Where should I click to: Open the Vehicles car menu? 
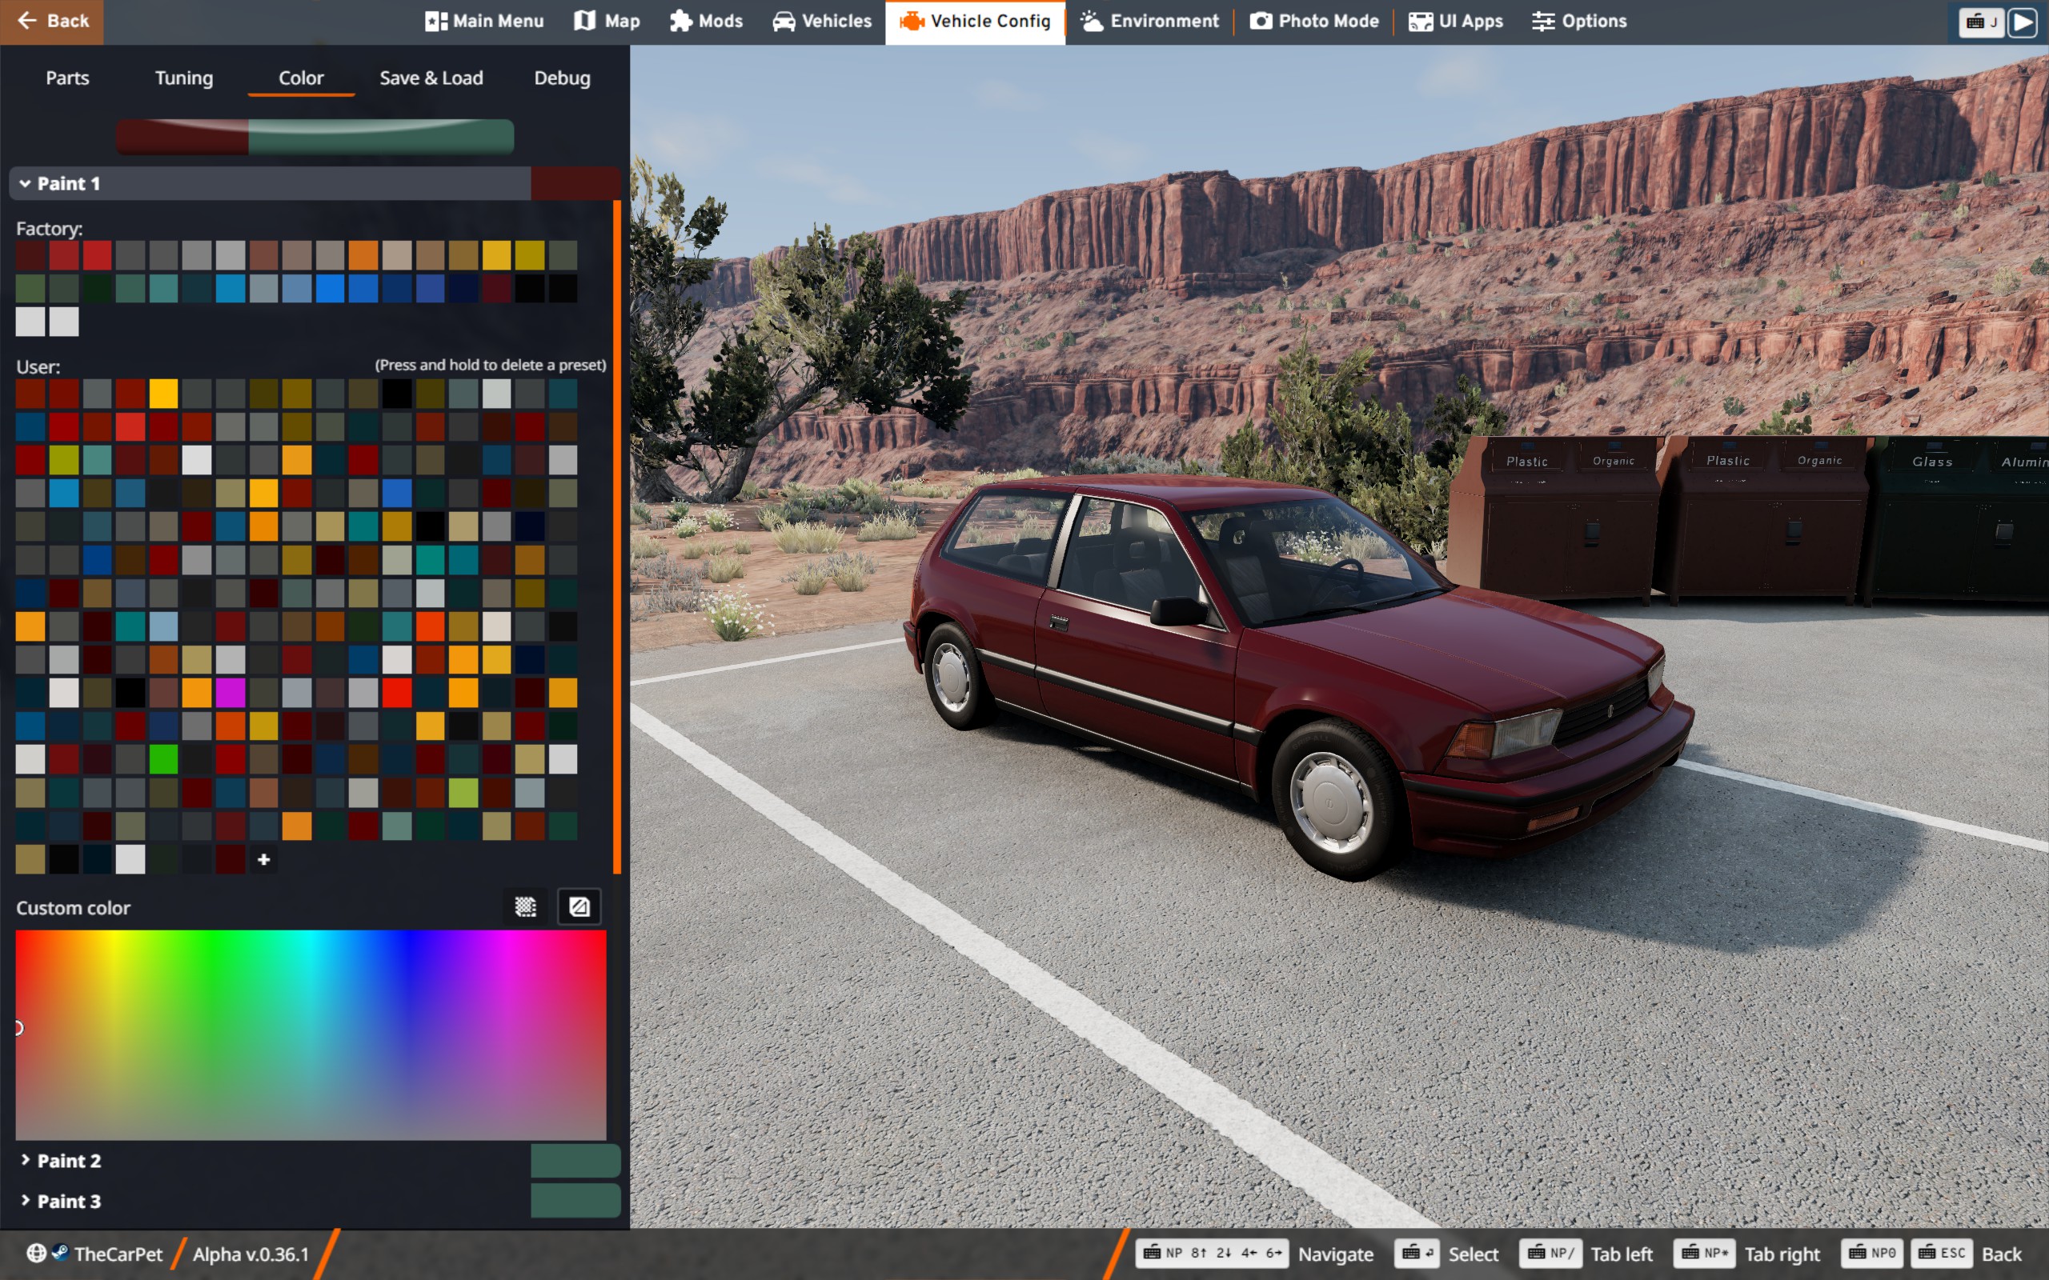click(821, 21)
